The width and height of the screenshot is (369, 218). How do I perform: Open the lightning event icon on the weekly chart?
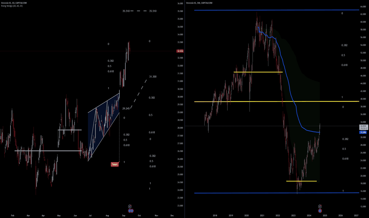(320, 207)
